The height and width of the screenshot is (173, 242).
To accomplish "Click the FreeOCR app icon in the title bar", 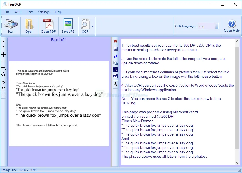I will coord(5,4).
